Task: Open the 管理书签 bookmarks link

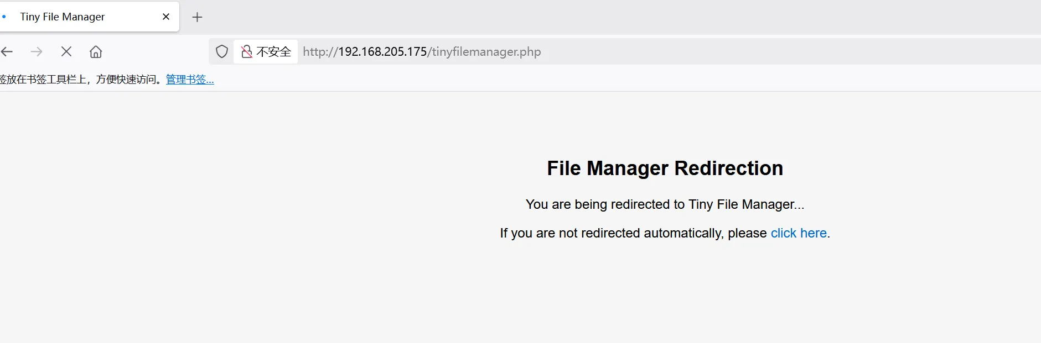Action: [190, 80]
